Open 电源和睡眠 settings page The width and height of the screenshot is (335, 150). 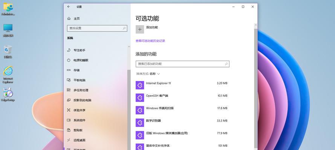point(81,60)
